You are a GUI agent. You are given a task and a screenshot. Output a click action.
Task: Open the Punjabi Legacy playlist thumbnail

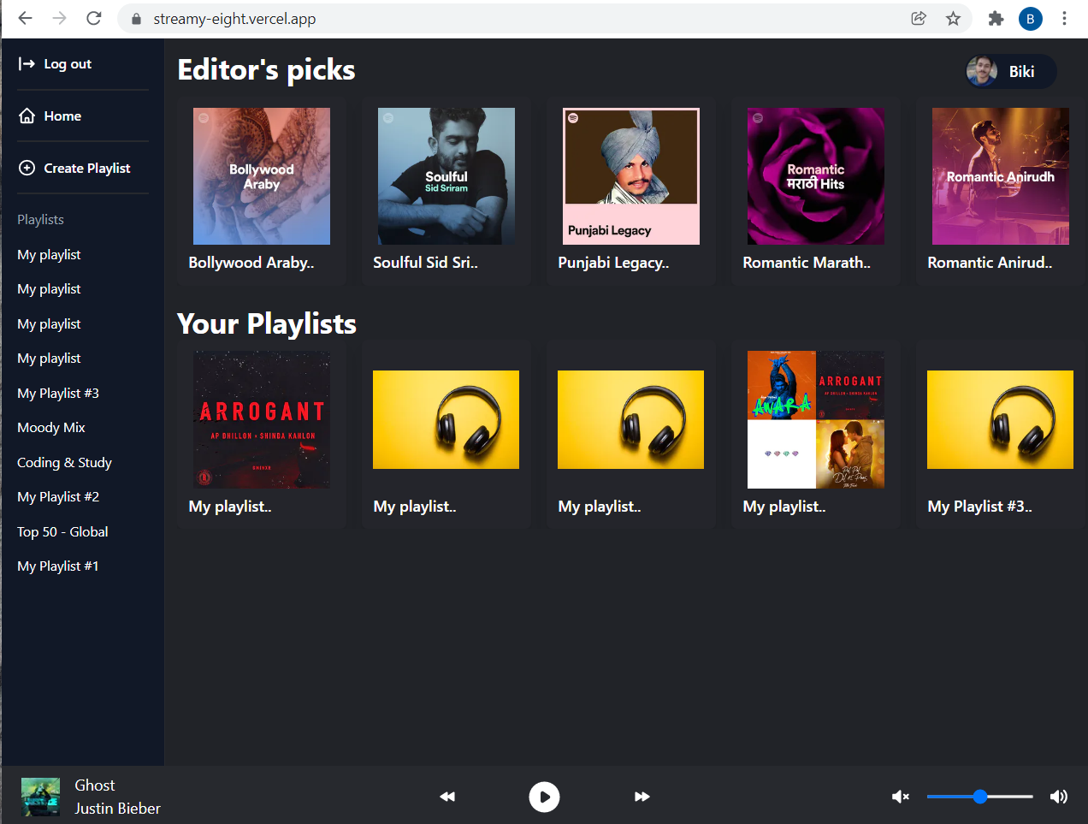pyautogui.click(x=630, y=175)
